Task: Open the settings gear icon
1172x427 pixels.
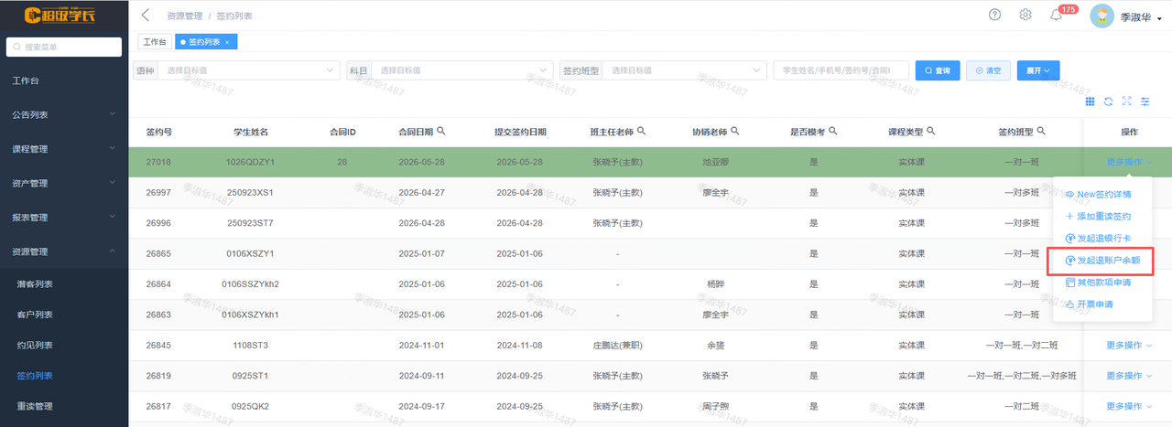Action: tap(1025, 15)
